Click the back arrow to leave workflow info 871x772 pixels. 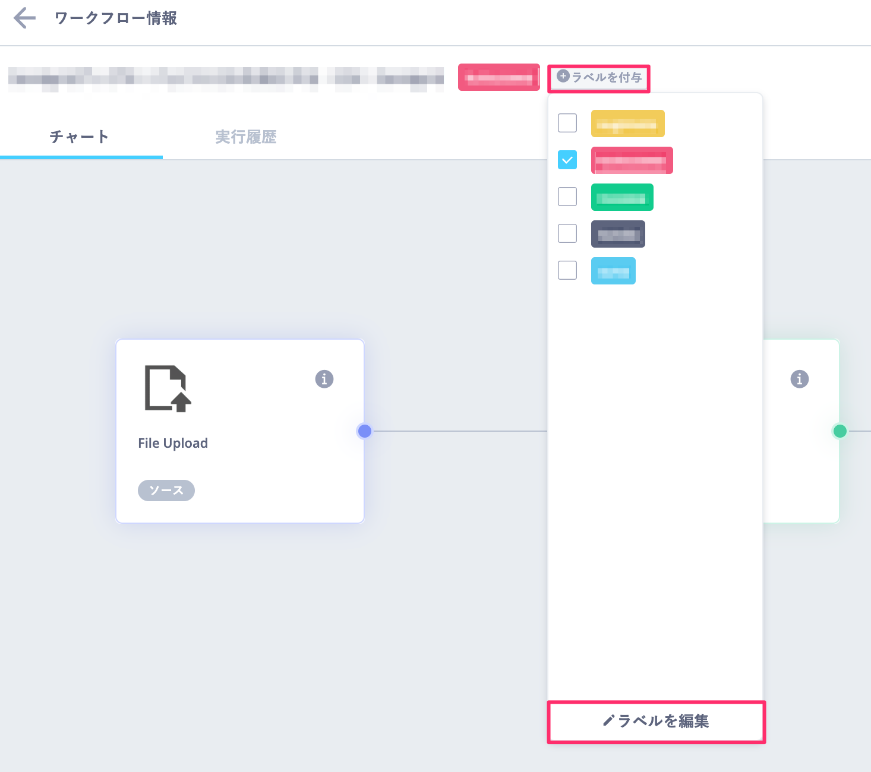coord(24,18)
